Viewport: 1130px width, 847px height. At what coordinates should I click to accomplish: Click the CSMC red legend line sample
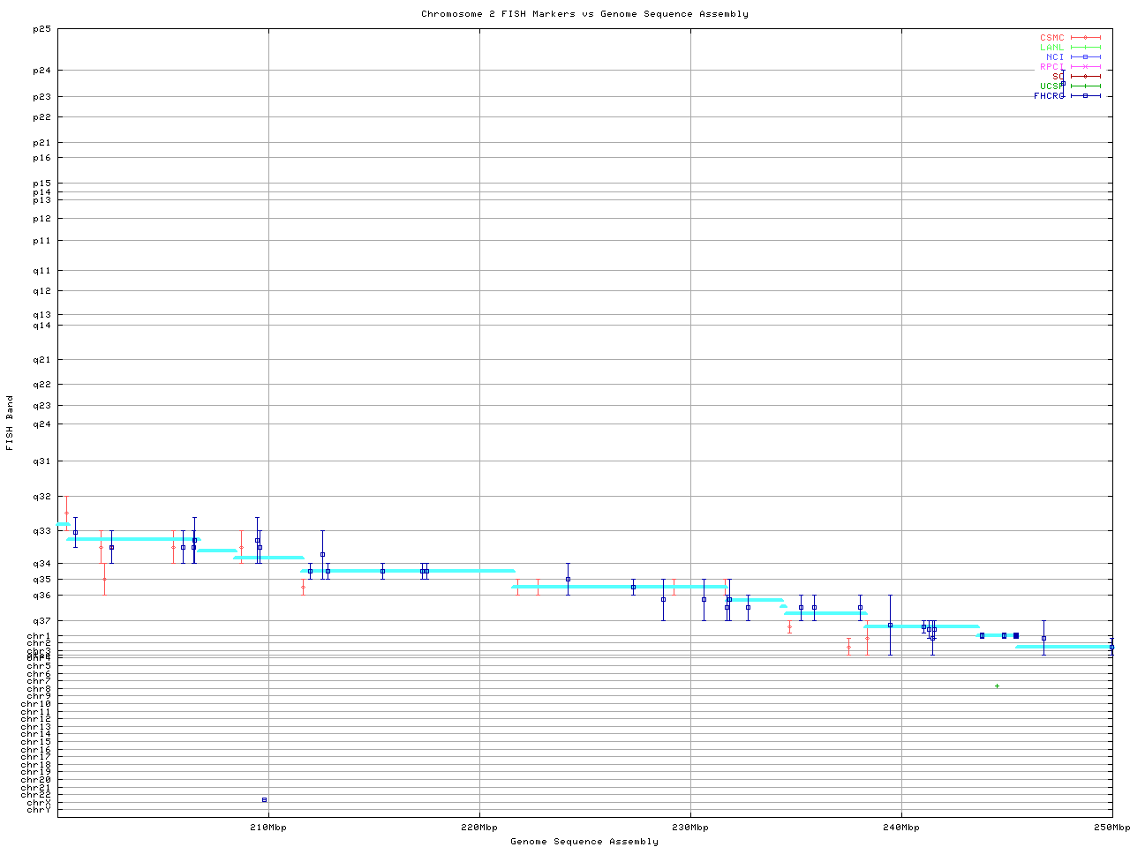1085,38
